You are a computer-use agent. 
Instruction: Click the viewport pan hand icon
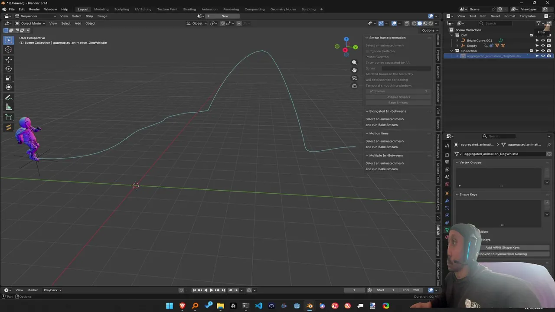pyautogui.click(x=354, y=70)
